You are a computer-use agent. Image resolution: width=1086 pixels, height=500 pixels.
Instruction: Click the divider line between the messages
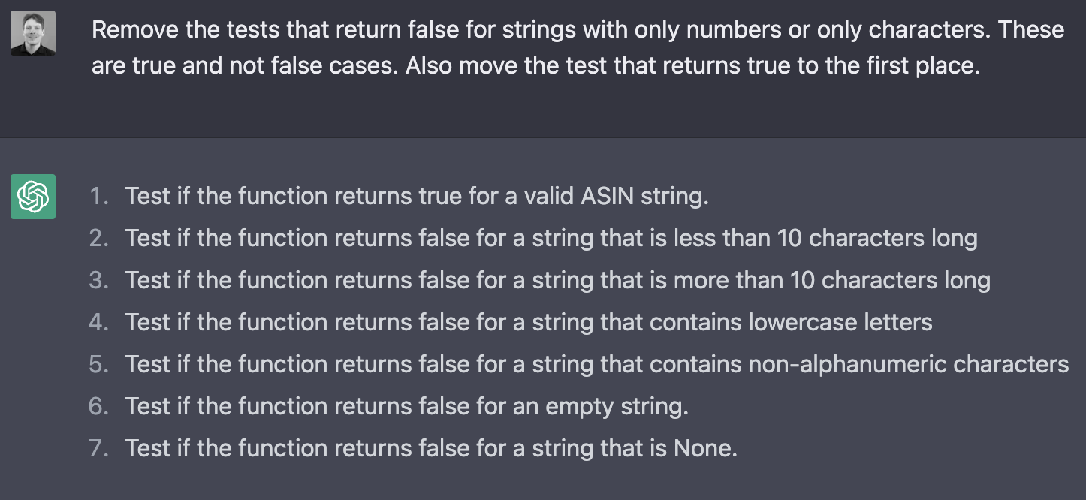[543, 137]
